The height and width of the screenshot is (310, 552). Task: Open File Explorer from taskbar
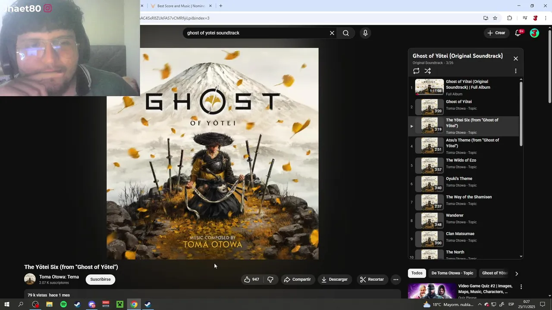tap(49, 304)
